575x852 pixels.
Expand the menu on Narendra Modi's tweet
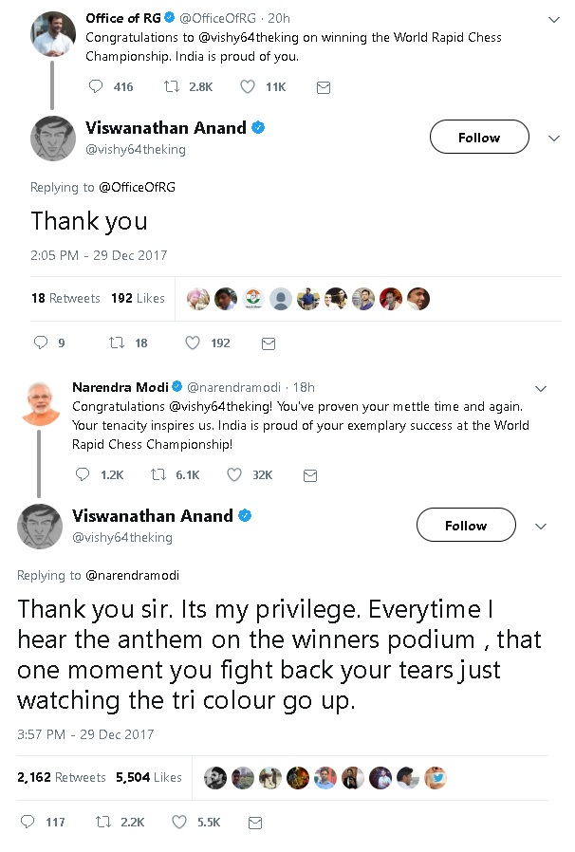pyautogui.click(x=541, y=389)
